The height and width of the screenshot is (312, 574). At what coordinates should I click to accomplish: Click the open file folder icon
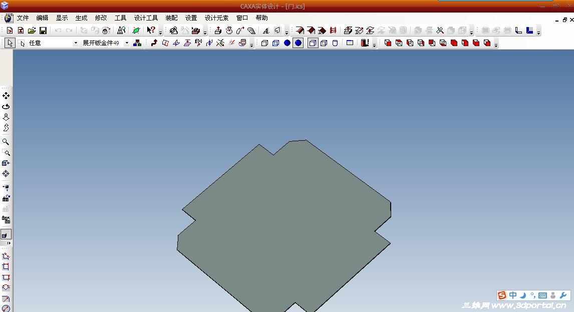(x=32, y=31)
